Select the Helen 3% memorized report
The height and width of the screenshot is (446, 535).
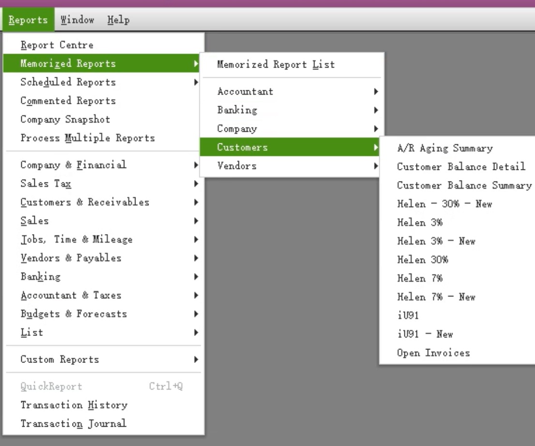click(420, 223)
